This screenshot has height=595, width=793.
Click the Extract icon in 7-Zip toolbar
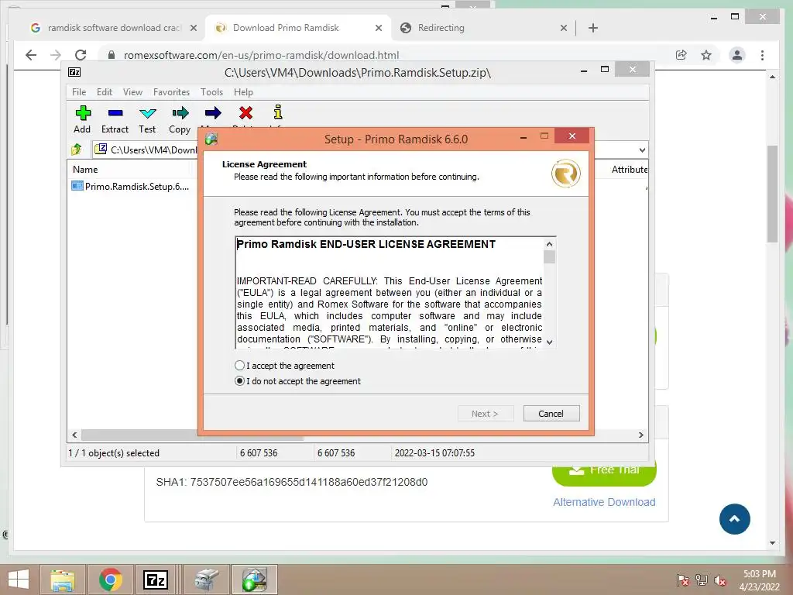click(x=115, y=113)
